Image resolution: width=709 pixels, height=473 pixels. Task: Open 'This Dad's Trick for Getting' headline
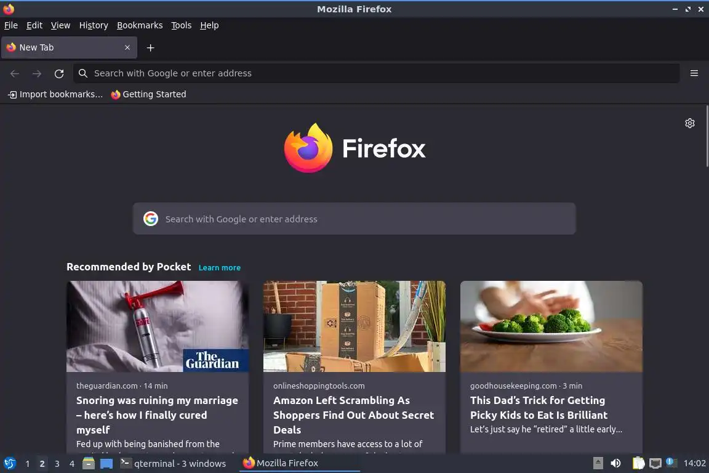[x=539, y=408]
